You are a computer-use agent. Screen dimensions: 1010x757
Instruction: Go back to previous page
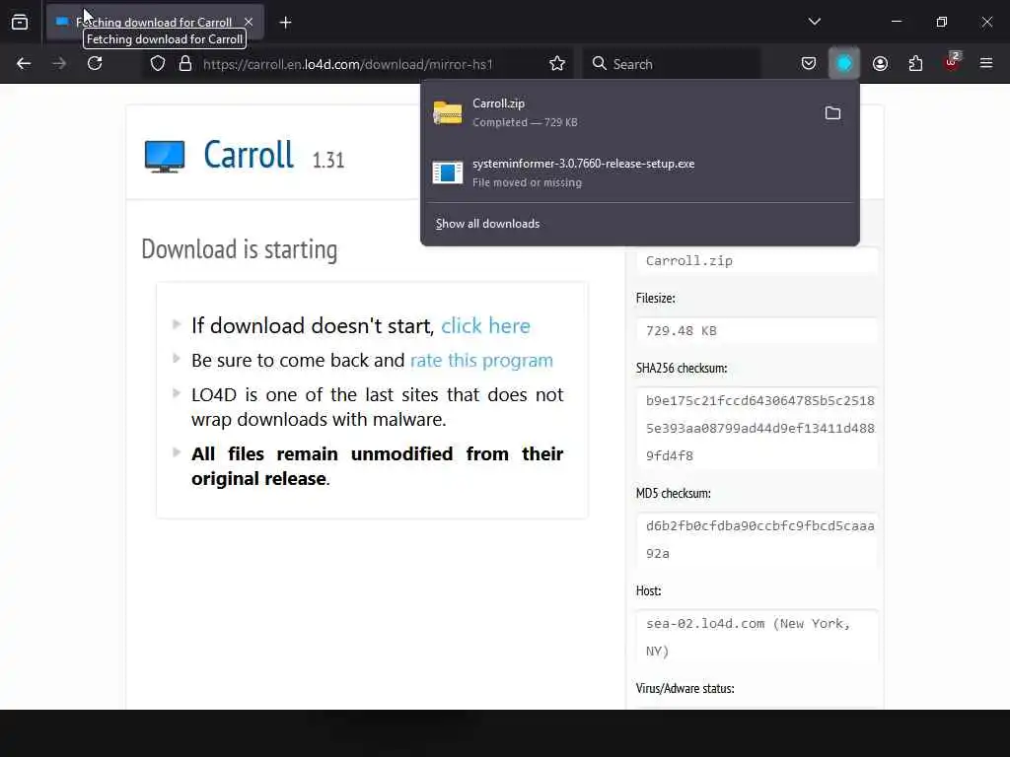(x=24, y=64)
